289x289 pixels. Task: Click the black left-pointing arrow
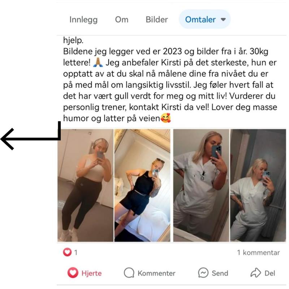31,136
